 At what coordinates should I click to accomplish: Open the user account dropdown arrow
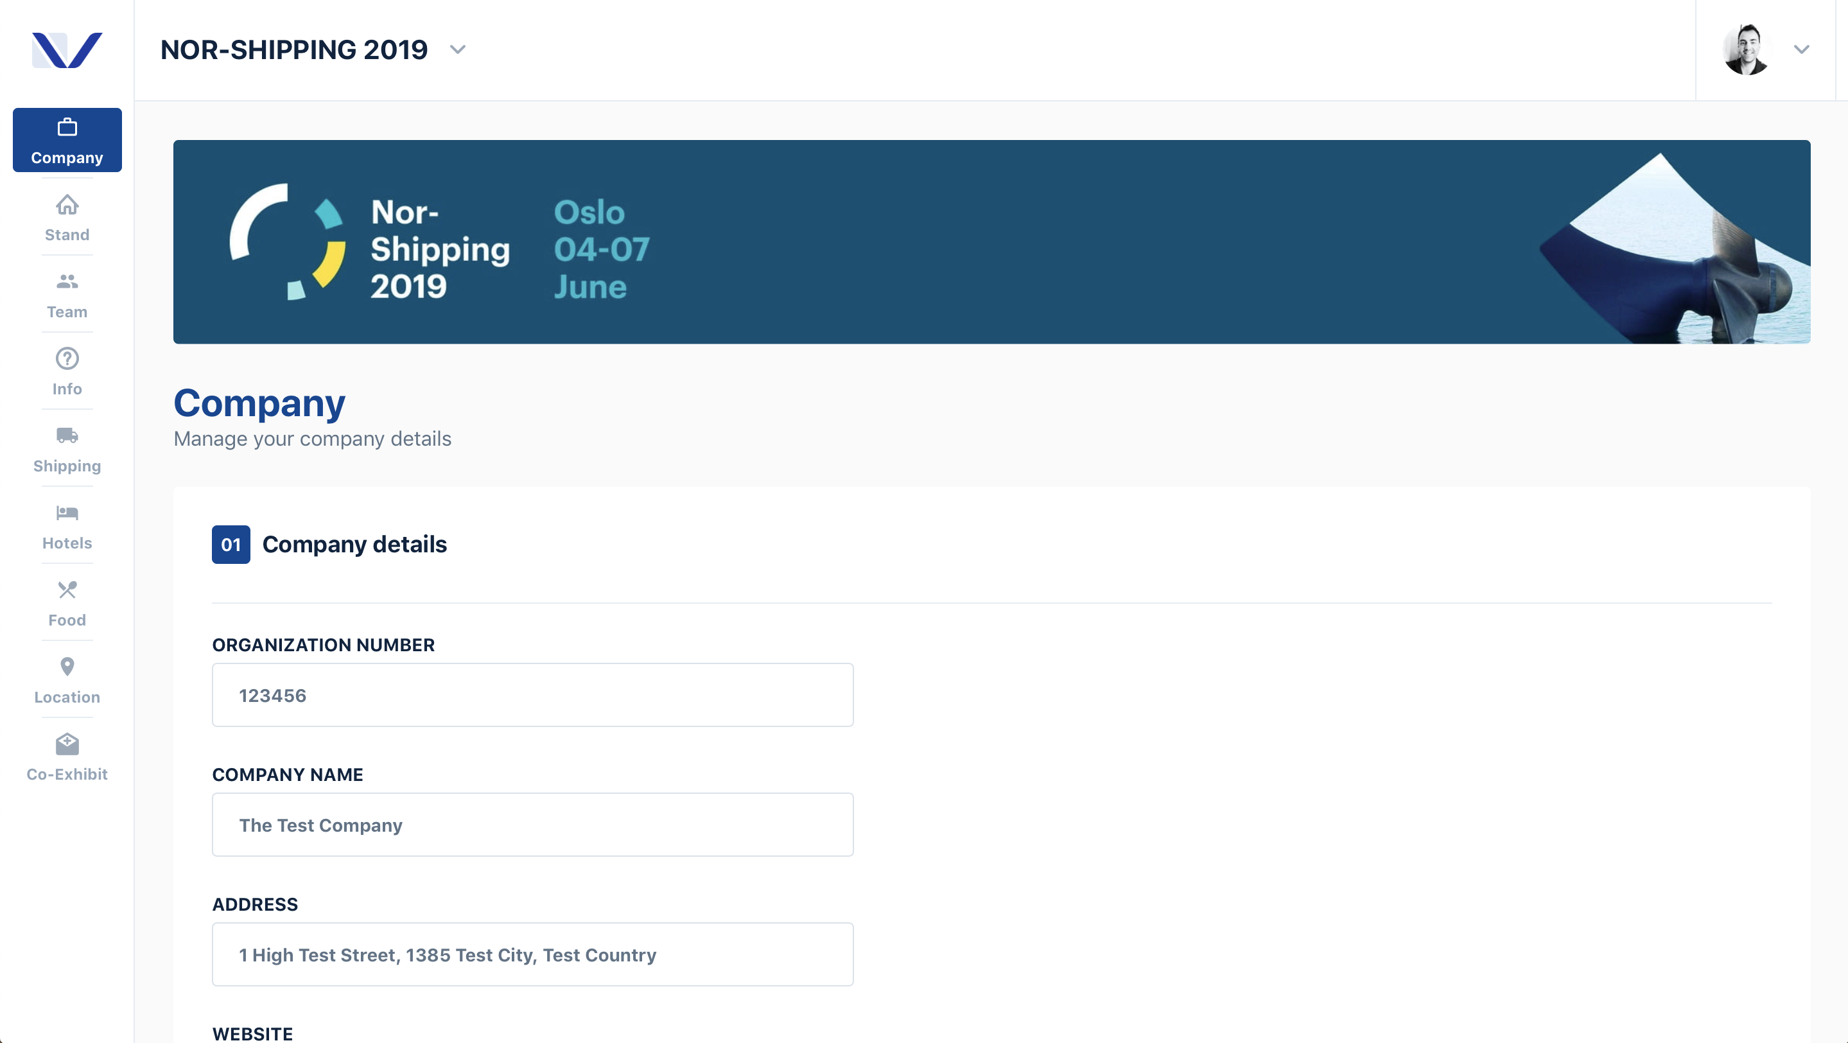coord(1801,49)
